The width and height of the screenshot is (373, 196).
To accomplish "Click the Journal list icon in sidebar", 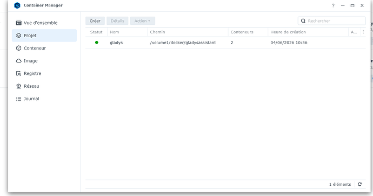I will [x=18, y=99].
